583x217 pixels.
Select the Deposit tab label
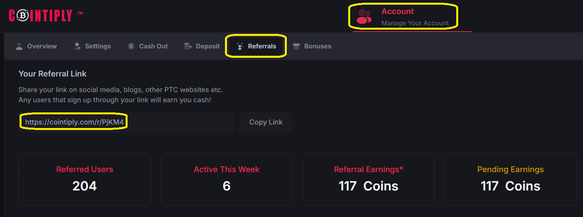point(208,46)
